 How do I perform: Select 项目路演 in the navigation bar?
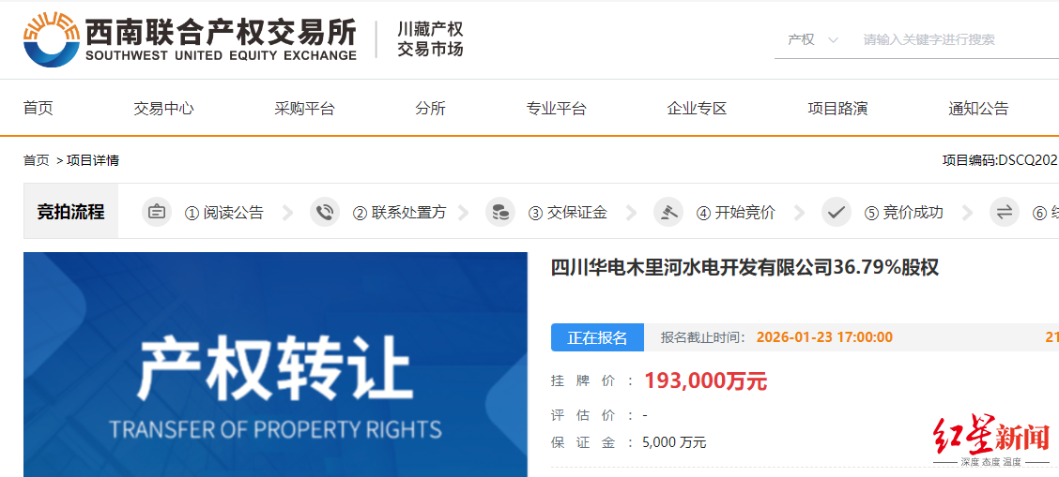click(837, 109)
